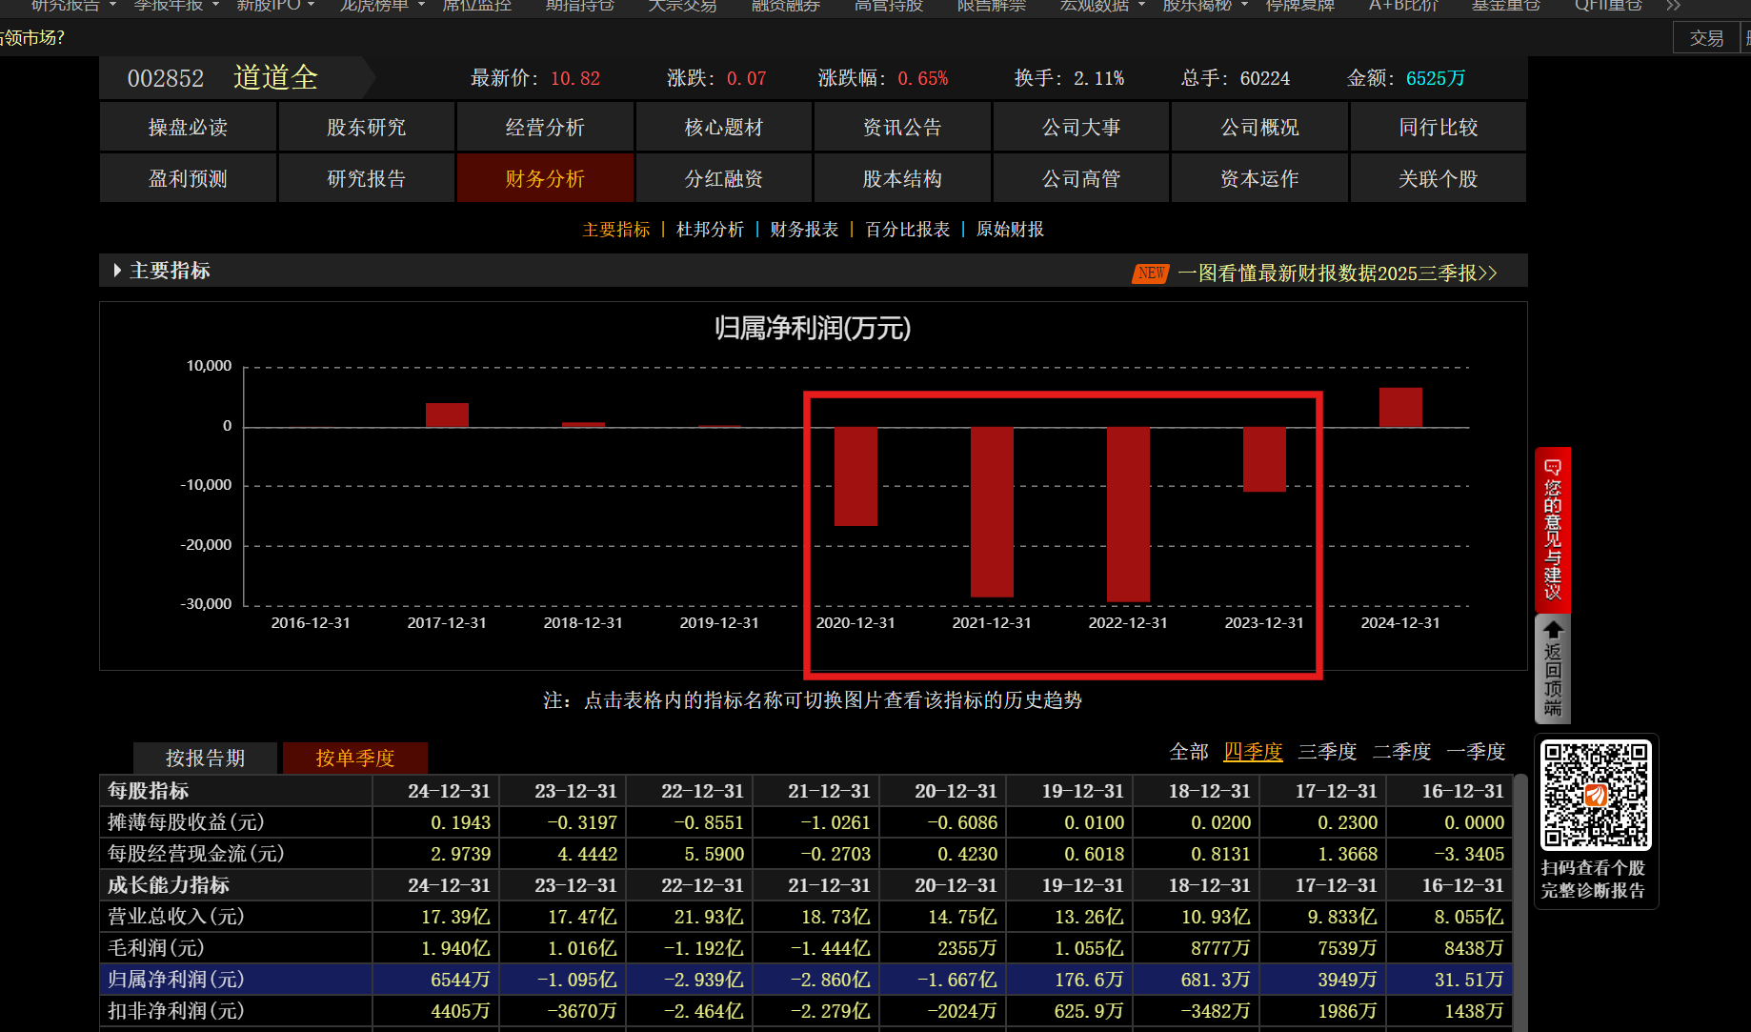Screen dimensions: 1751x1032
Task: Open the 研究报告 tab in second row
Action: coord(367,178)
